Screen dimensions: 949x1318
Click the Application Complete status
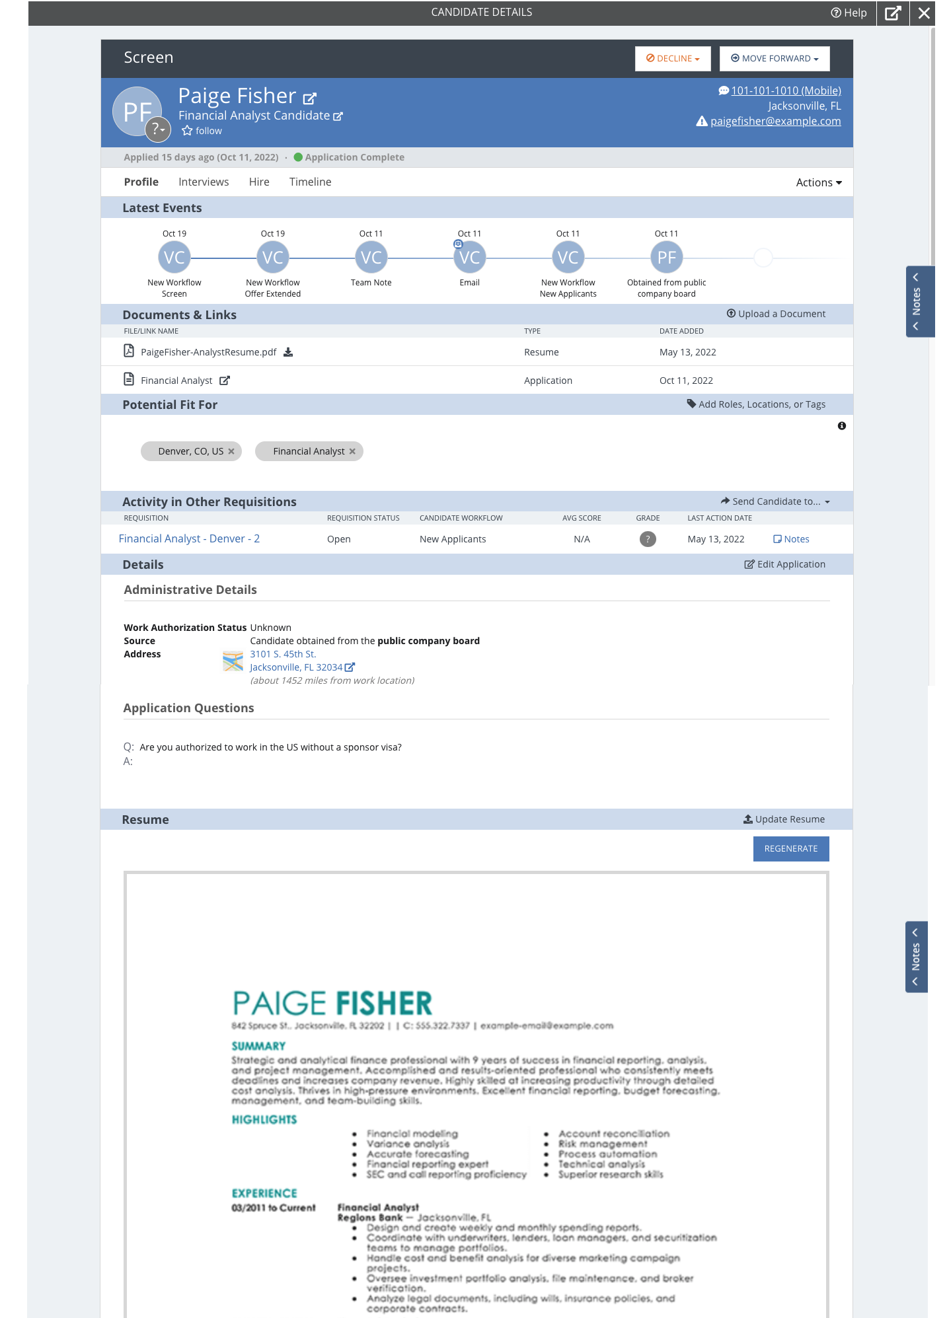[349, 157]
